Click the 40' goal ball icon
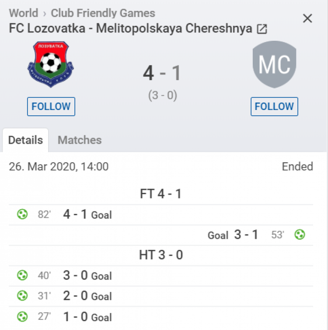The image size is (328, 330). point(22,276)
